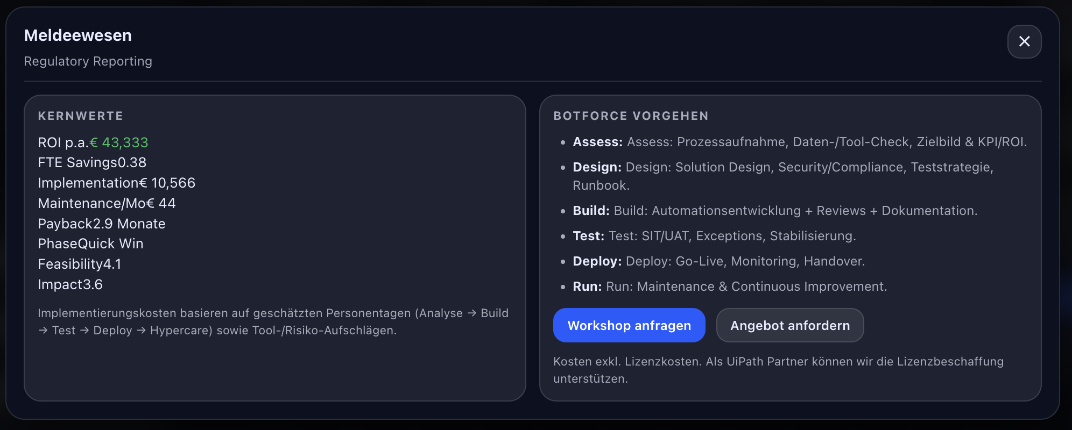The width and height of the screenshot is (1072, 430).
Task: Click the Feasibility 4.1 row
Action: click(80, 264)
